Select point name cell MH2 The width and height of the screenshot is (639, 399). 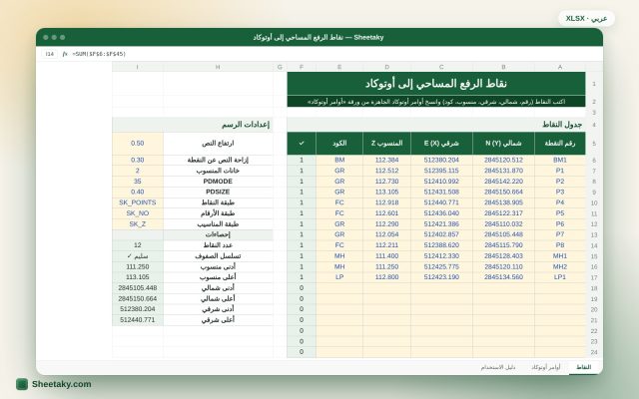[559, 266]
